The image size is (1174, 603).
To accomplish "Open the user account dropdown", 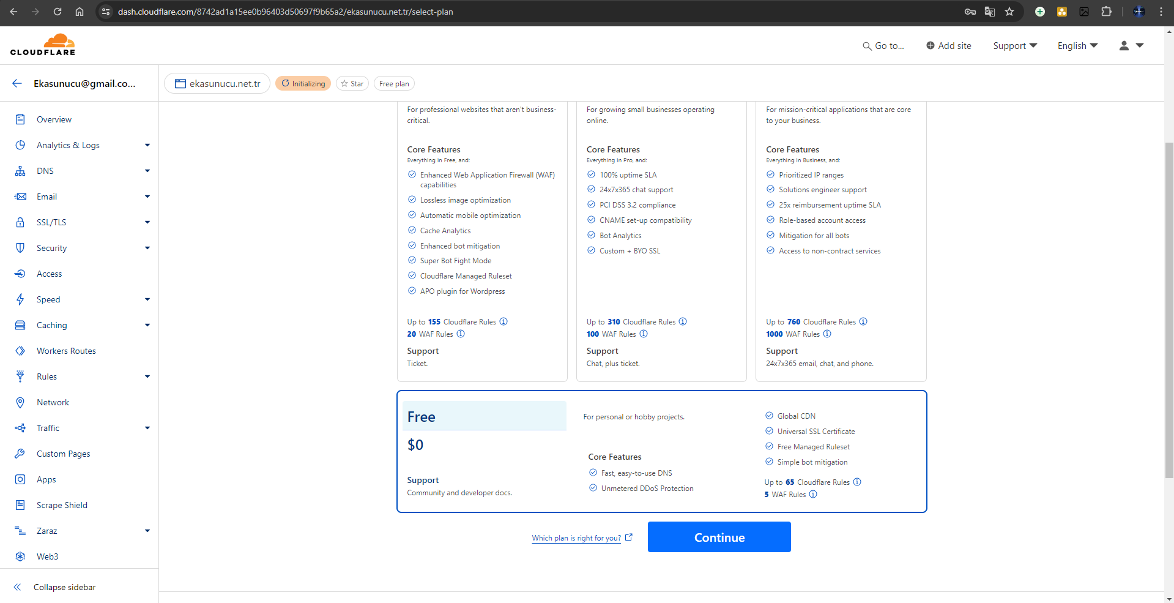I will tap(1131, 46).
